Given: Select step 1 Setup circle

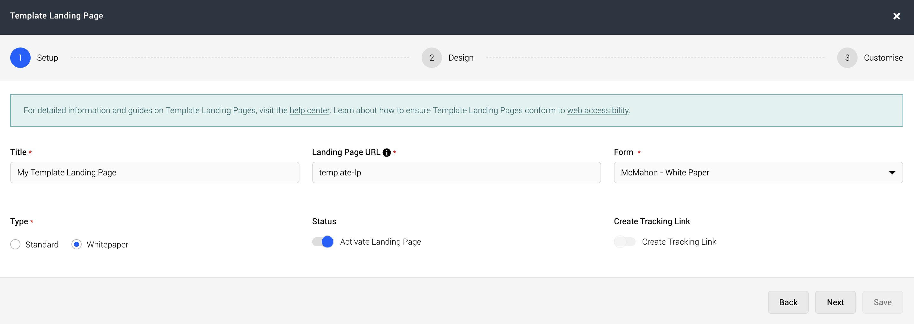Looking at the screenshot, I should coord(20,58).
